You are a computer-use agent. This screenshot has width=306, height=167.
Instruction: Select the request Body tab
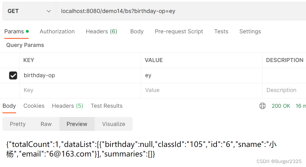point(137,31)
